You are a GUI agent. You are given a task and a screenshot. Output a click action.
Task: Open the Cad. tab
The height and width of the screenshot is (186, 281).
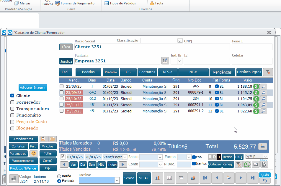pos(65,72)
